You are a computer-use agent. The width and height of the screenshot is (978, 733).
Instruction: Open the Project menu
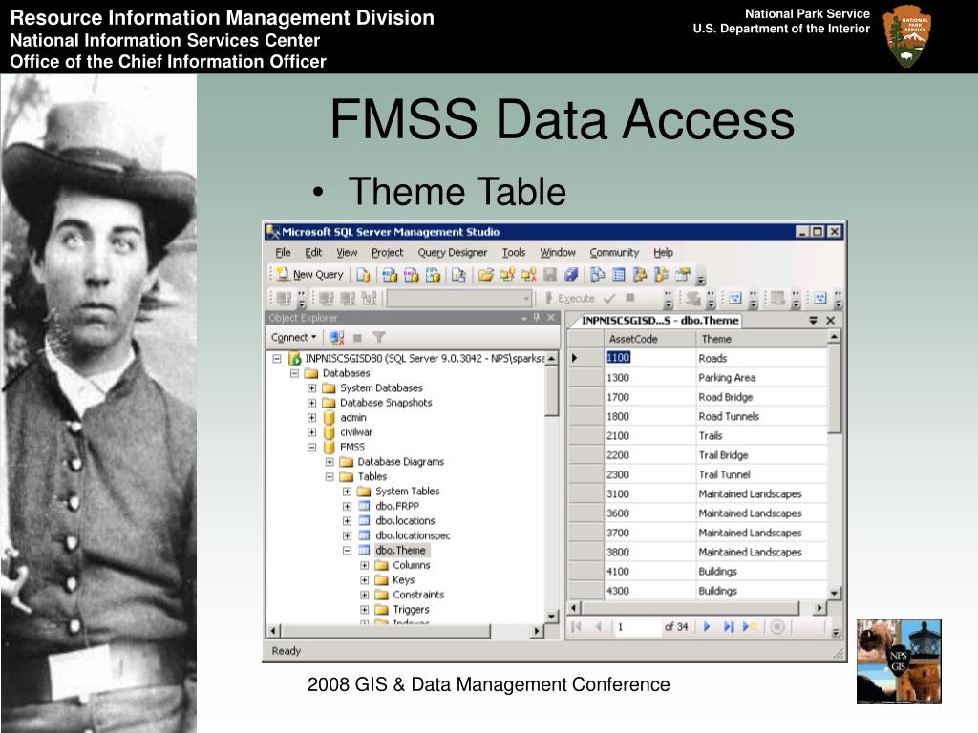click(x=388, y=252)
